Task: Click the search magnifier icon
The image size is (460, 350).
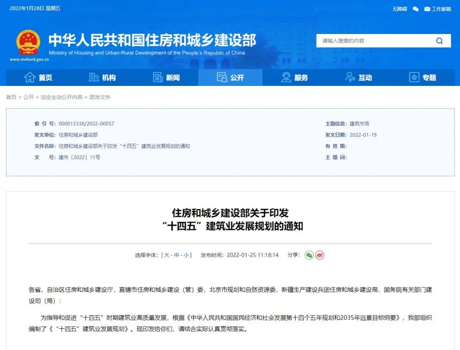Action: (x=439, y=41)
